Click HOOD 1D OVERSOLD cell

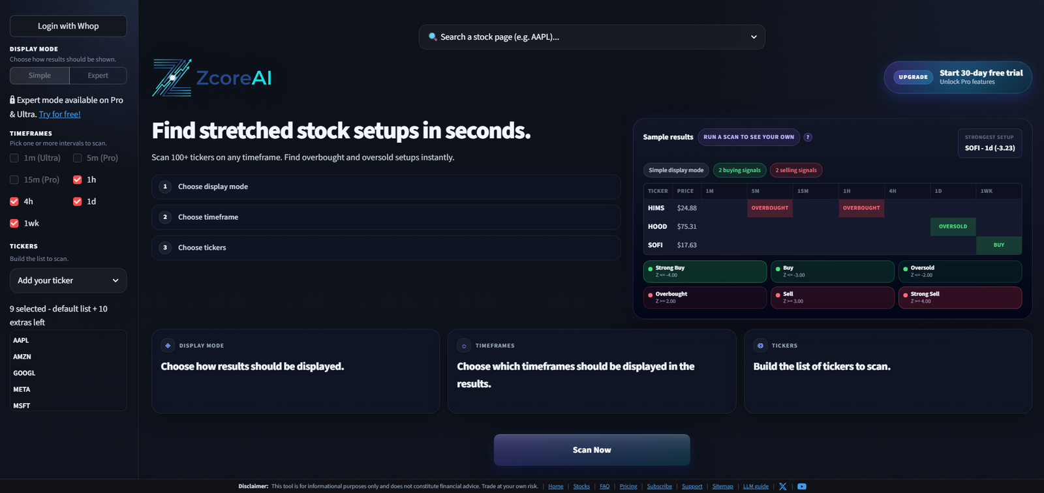pyautogui.click(x=953, y=226)
